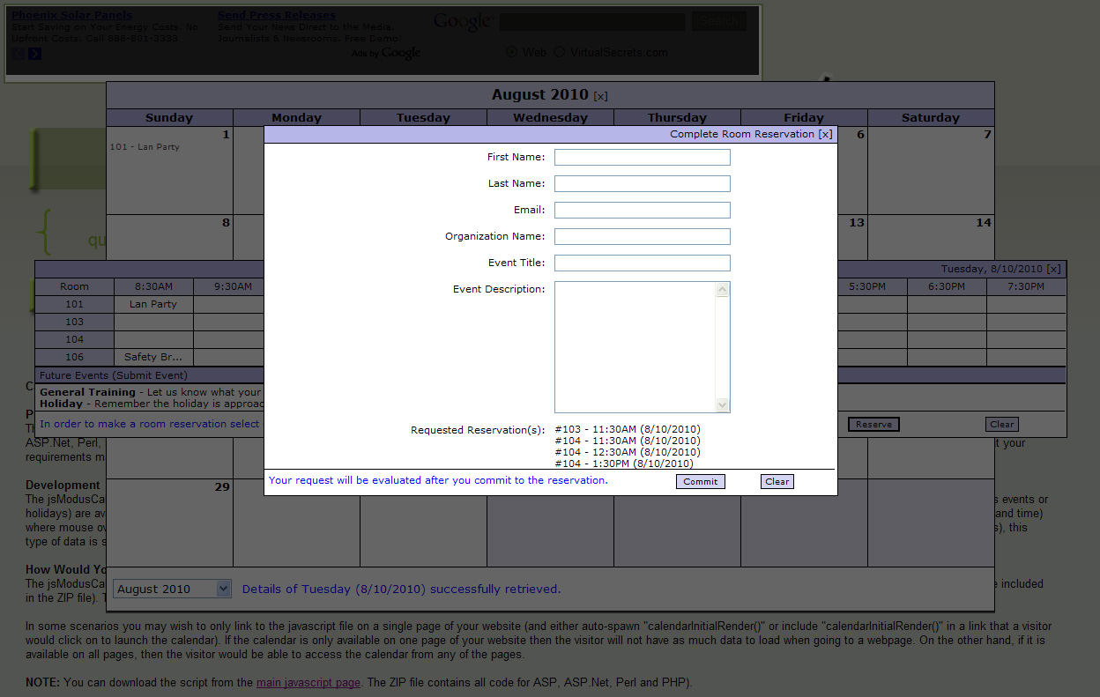
Task: Click the Google Search button
Action: point(719,21)
